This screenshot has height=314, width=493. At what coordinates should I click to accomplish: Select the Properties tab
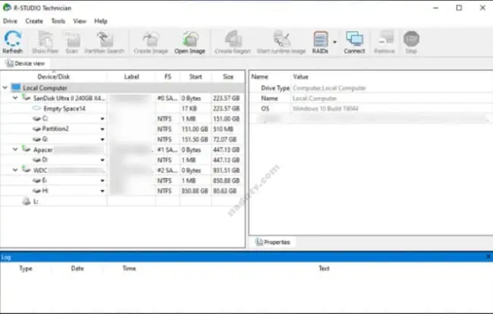[272, 242]
